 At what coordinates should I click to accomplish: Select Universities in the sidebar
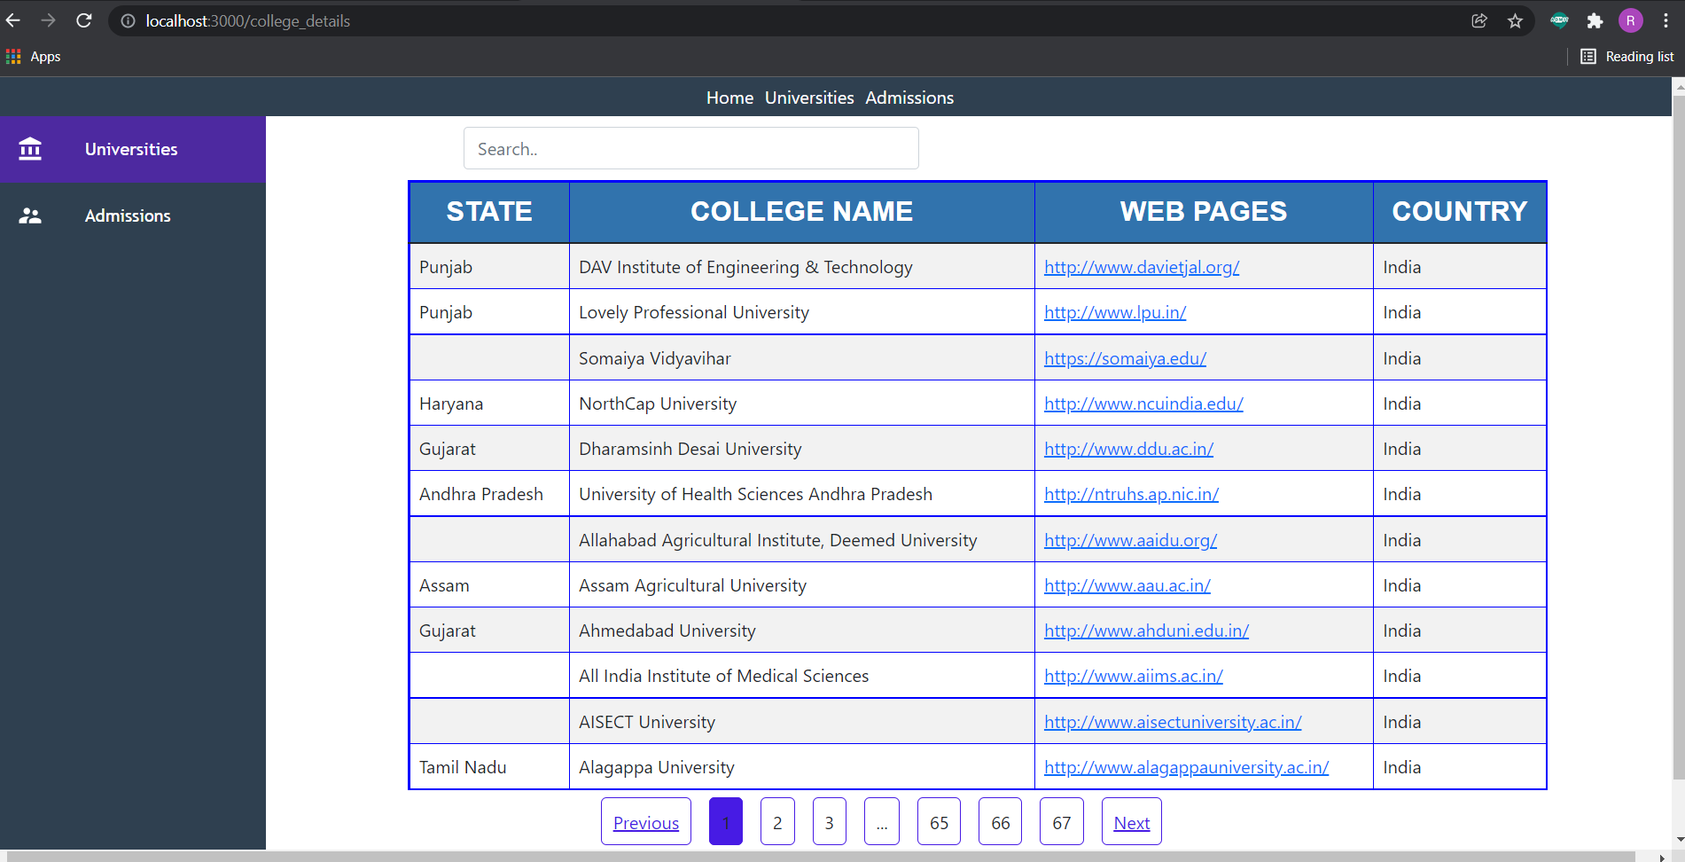pyautogui.click(x=130, y=149)
